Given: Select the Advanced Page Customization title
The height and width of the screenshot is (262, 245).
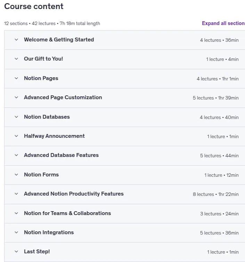Looking at the screenshot, I should (63, 97).
